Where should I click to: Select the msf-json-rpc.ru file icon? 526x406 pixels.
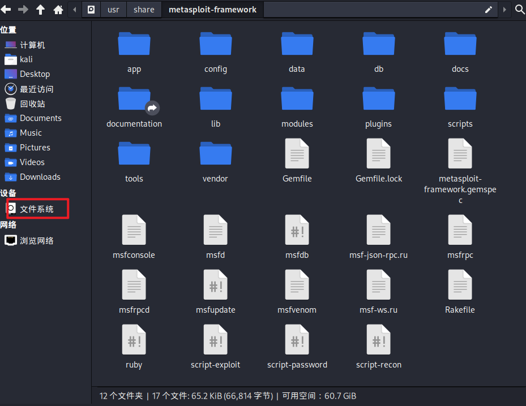[x=379, y=230]
